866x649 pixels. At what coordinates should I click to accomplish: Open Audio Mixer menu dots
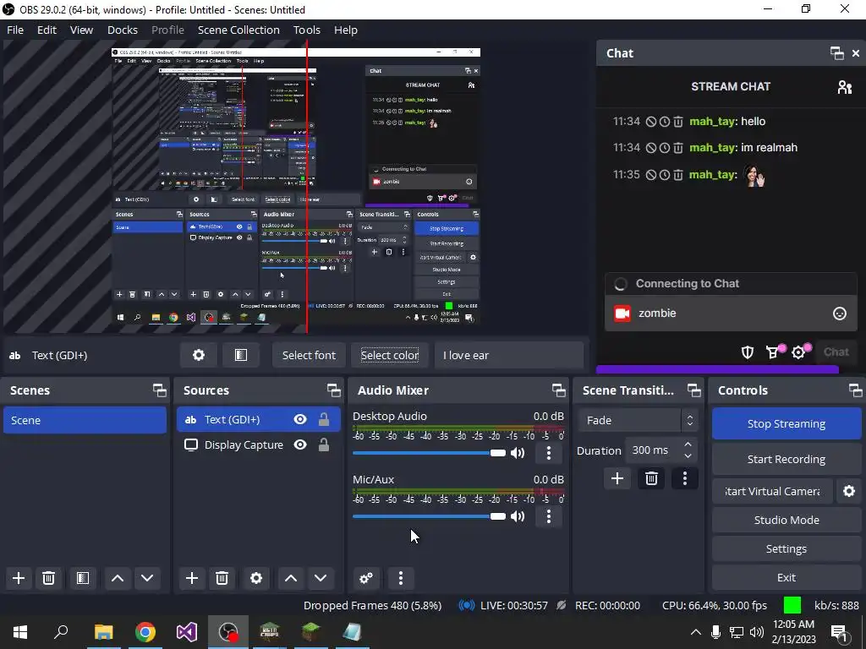pos(401,578)
